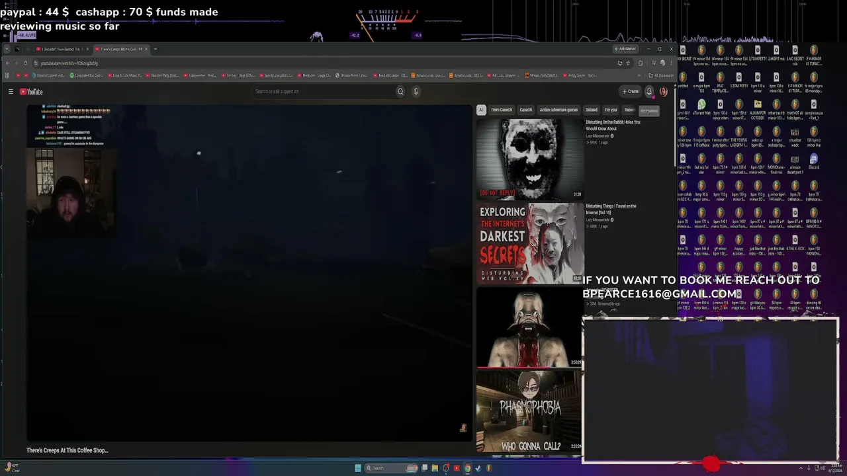Select the 'All' filter chip

pos(481,110)
